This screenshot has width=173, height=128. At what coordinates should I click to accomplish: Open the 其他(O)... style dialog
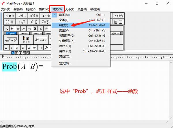point(81,57)
